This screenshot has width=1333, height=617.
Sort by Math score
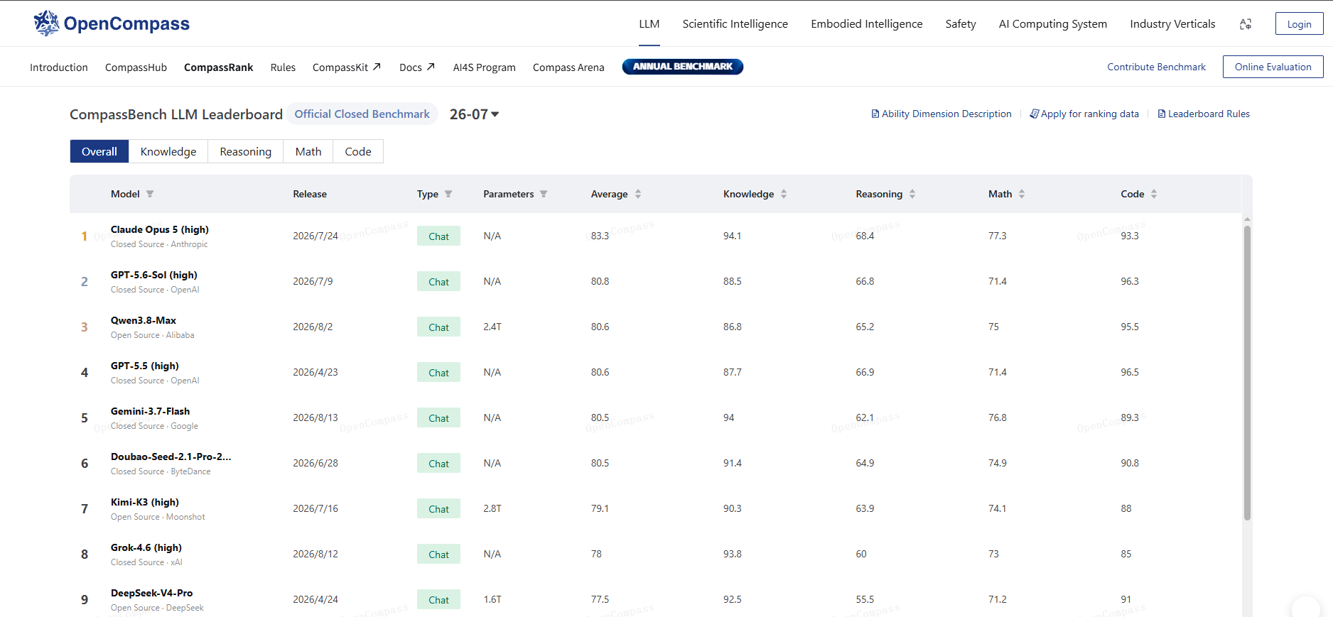pyautogui.click(x=1022, y=194)
